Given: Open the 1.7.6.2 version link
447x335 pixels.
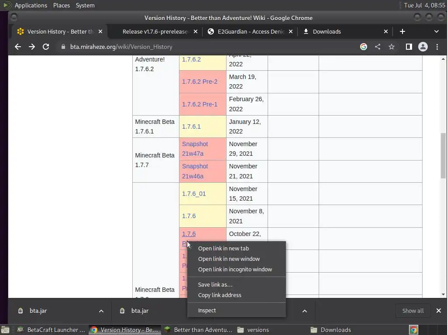Looking at the screenshot, I should point(191,59).
